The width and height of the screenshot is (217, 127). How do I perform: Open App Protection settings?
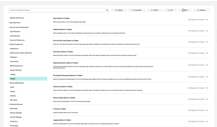[x=15, y=31]
